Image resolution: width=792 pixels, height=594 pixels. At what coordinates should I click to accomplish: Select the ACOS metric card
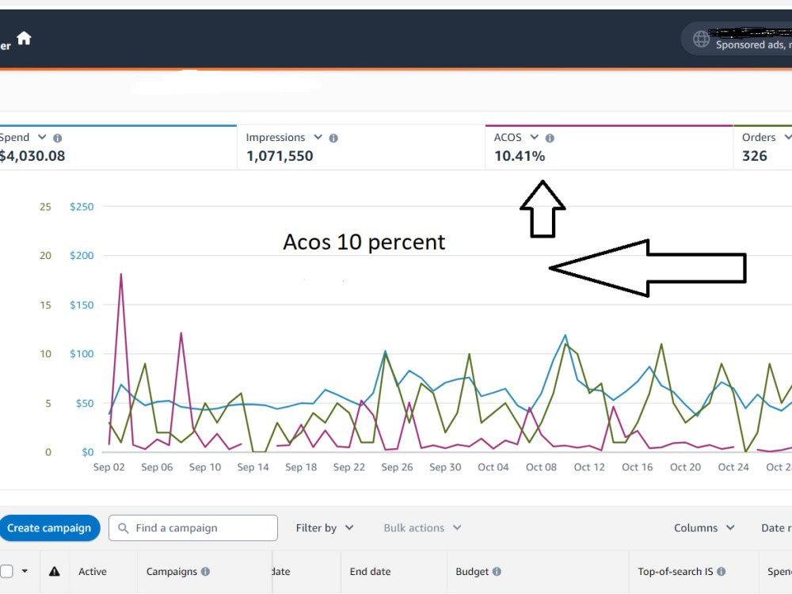[609, 147]
